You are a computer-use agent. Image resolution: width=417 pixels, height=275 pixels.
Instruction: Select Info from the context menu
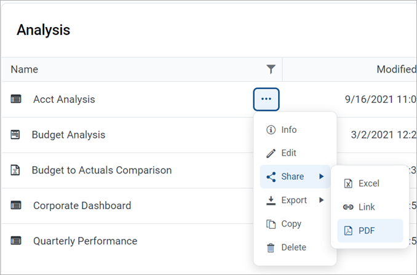coord(288,130)
